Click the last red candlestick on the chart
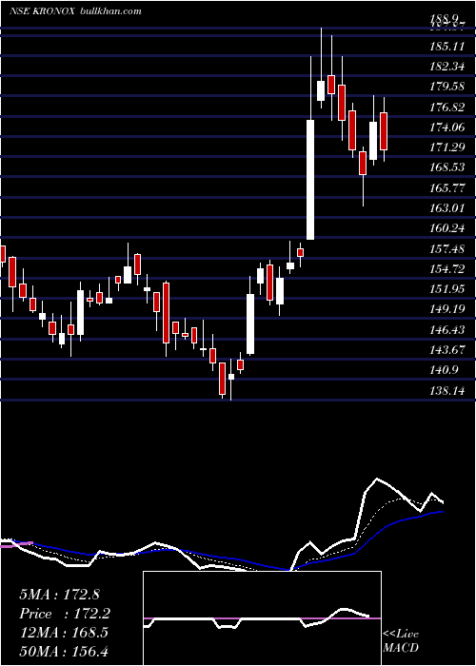The width and height of the screenshot is (476, 666). coord(384,131)
